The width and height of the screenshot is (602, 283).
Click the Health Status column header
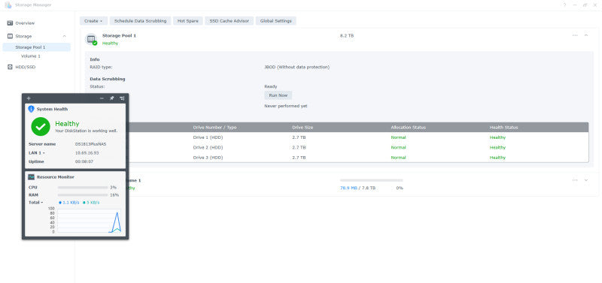pyautogui.click(x=503, y=127)
